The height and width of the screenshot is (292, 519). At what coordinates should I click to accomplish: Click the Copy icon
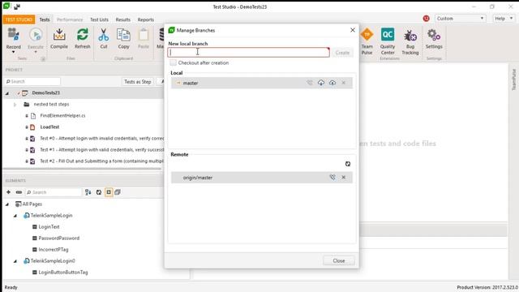[123, 34]
